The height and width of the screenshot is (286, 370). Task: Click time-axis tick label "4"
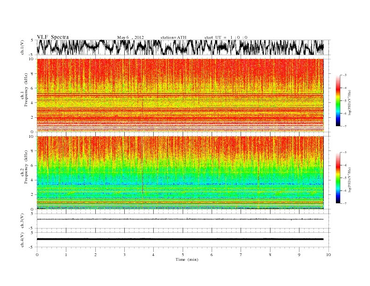153,255
